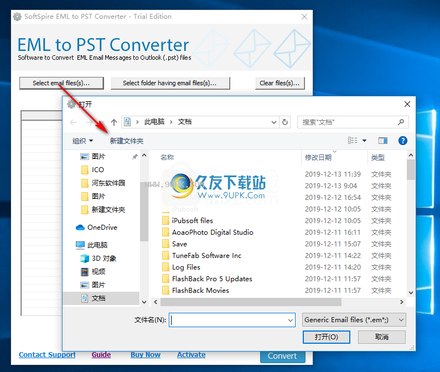The height and width of the screenshot is (372, 440).
Task: Click the 此电脑 monitor icon
Action: pos(80,245)
